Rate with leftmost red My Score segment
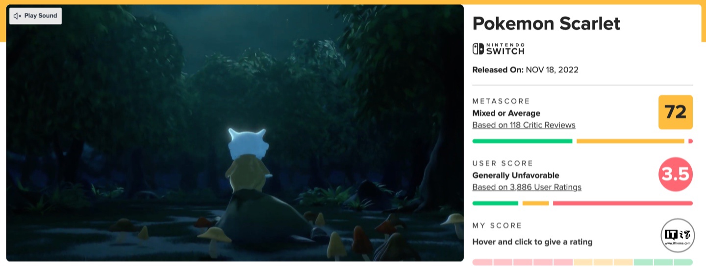The height and width of the screenshot is (269, 706). [482, 262]
